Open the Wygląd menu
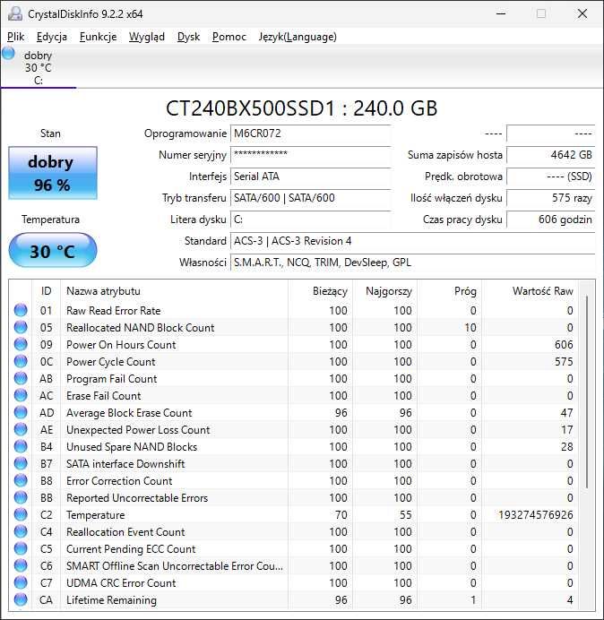The width and height of the screenshot is (604, 620). click(x=147, y=37)
